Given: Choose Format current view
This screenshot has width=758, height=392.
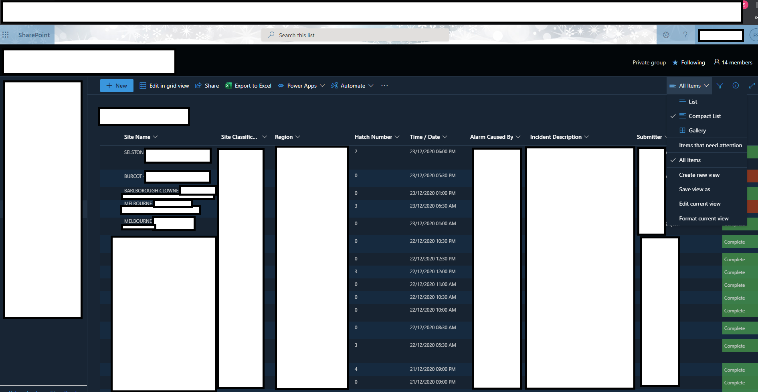Looking at the screenshot, I should [707, 218].
